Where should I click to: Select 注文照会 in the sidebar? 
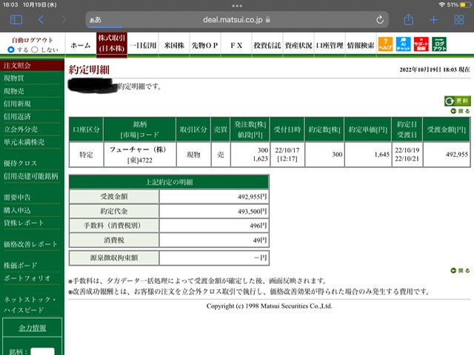pyautogui.click(x=17, y=66)
